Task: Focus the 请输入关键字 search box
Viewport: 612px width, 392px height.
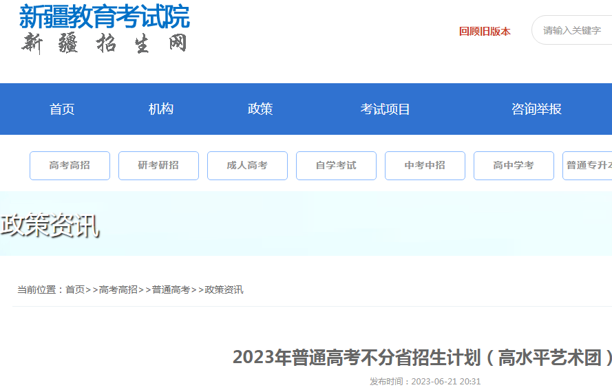Action: [572, 30]
